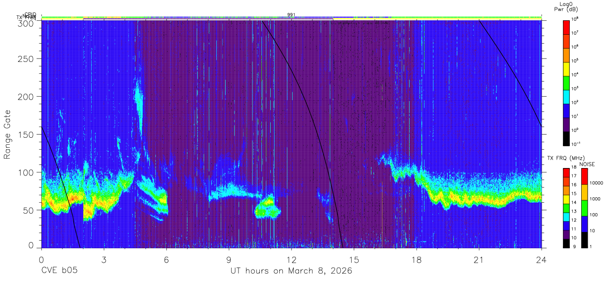609x281 pixels.
Task: Click the x-axis tick label '0'
Action: 41,259
